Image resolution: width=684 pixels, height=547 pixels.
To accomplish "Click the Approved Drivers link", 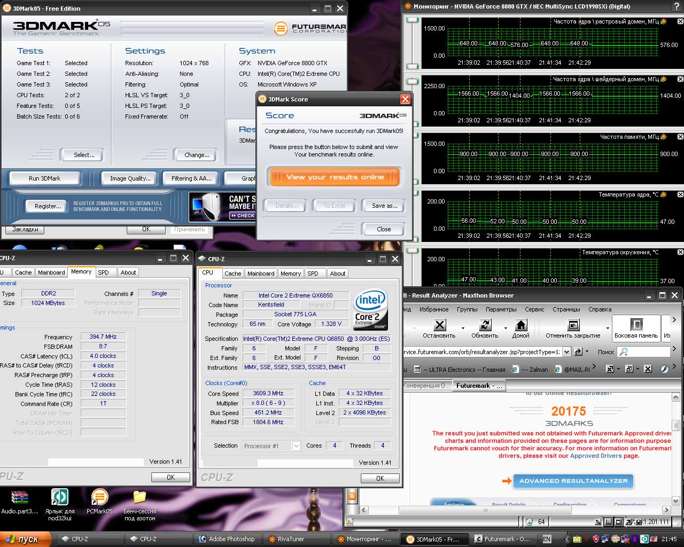I will (x=596, y=456).
